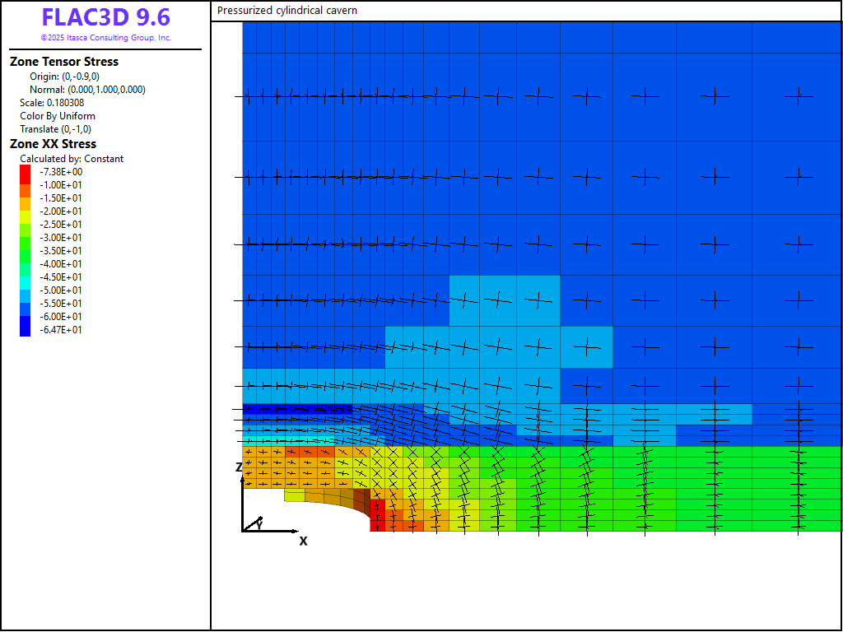Click the small Y axis label in the triad
Screen dimensions: 843x632
point(260,523)
